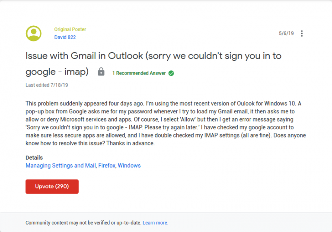Click the post body paragraph text
The image size is (332, 232).
(166, 123)
